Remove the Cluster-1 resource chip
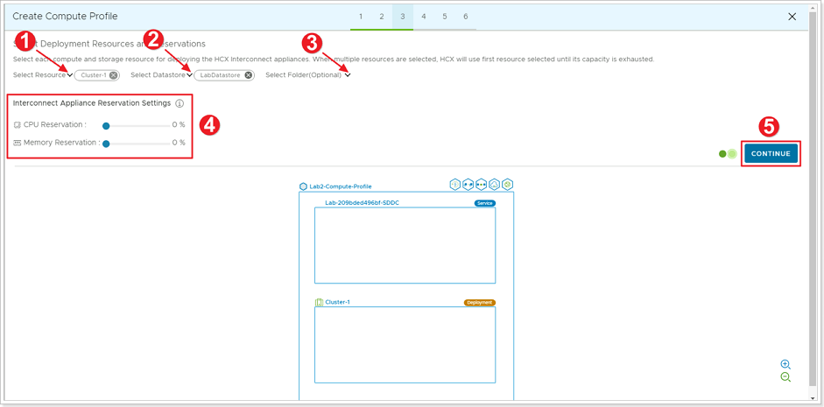The image size is (824, 407). tap(113, 75)
